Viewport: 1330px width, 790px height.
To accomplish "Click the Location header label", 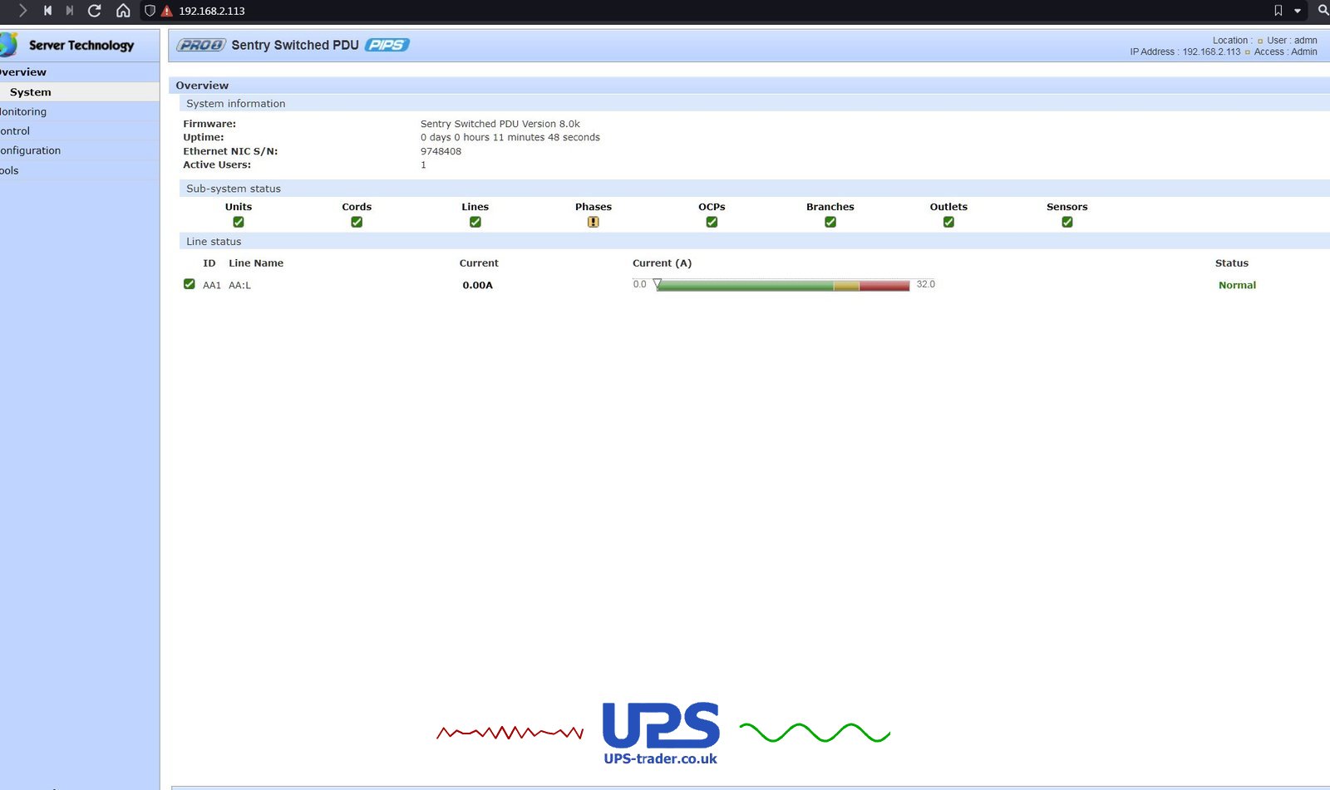I will click(1232, 40).
